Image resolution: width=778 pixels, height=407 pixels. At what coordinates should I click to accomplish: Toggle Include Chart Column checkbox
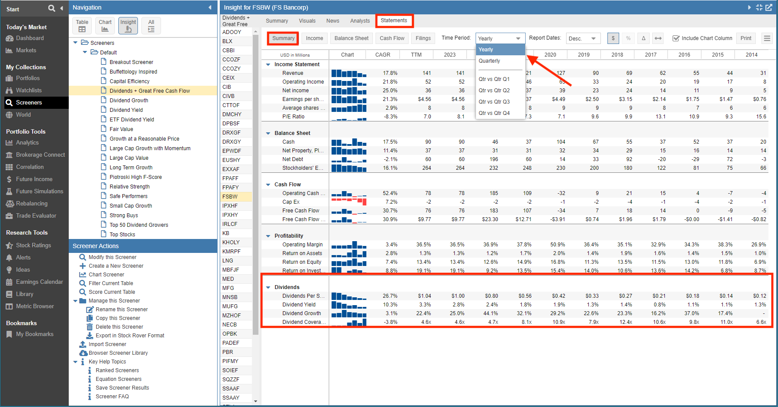[x=676, y=38]
